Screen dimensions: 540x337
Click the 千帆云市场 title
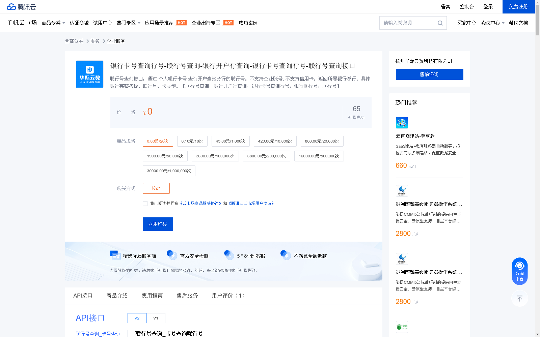(x=22, y=23)
